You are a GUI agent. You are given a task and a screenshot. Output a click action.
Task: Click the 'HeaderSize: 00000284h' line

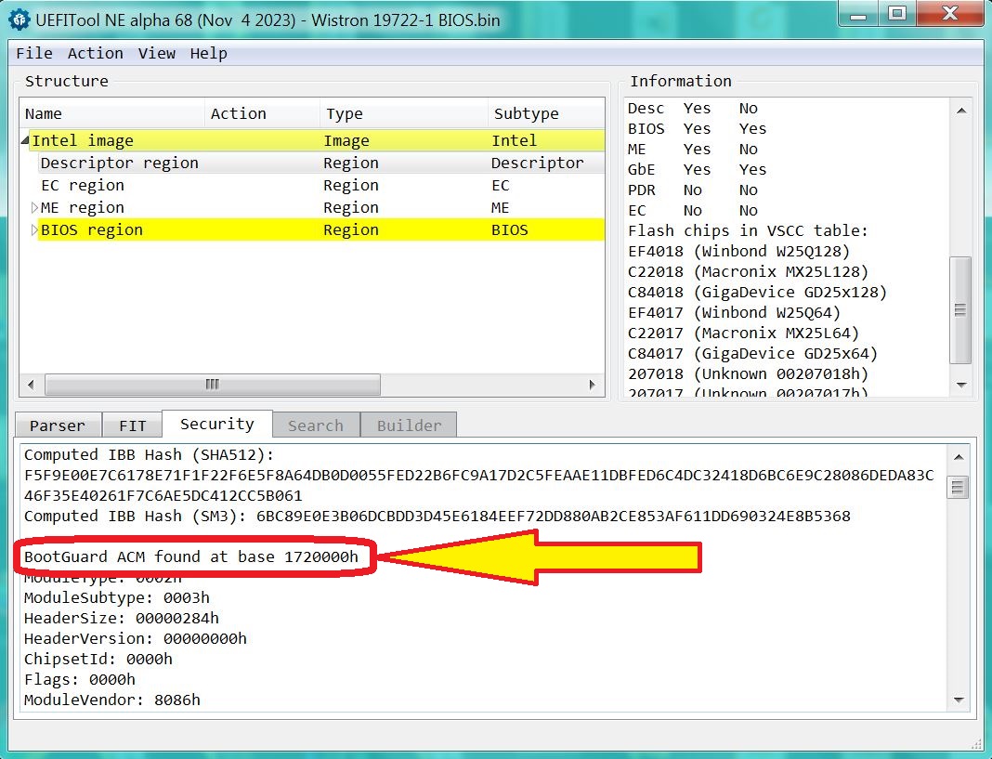click(x=122, y=618)
